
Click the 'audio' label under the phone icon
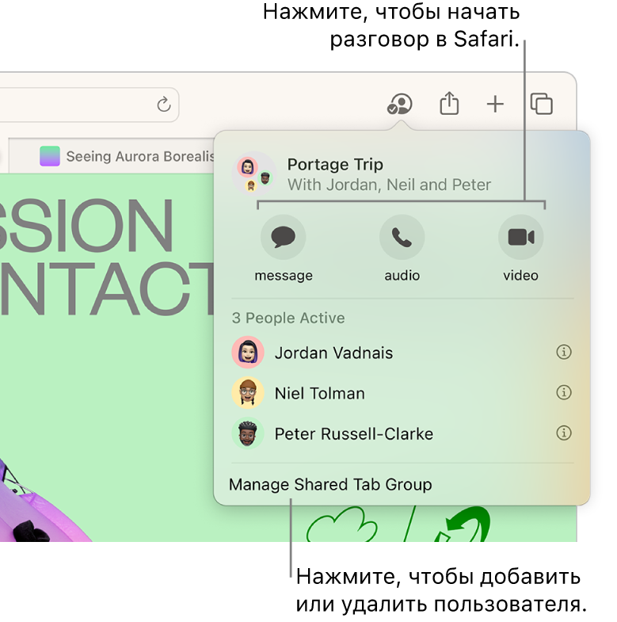402,275
